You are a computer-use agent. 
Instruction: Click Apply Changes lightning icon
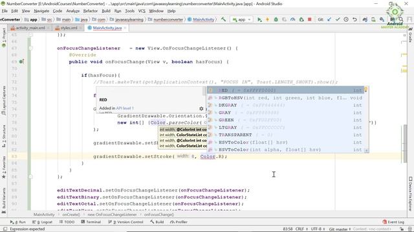(267, 19)
